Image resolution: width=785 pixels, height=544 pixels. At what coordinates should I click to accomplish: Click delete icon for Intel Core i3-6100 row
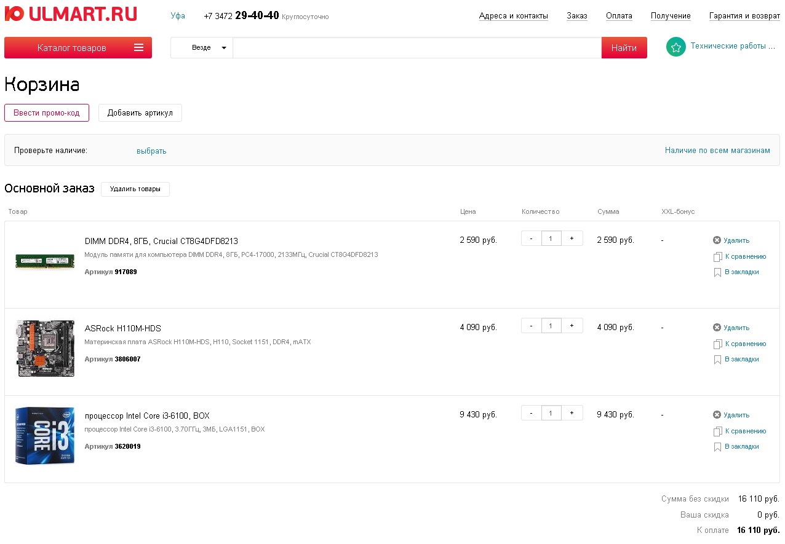click(x=717, y=415)
